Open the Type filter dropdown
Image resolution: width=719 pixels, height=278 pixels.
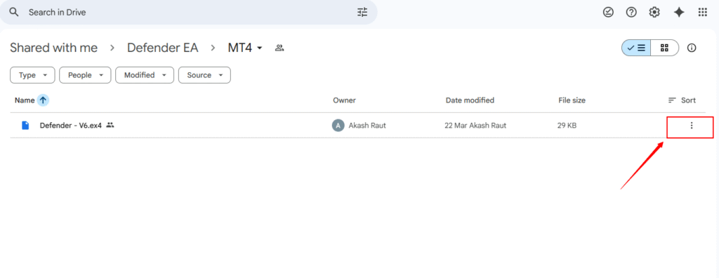coord(32,75)
